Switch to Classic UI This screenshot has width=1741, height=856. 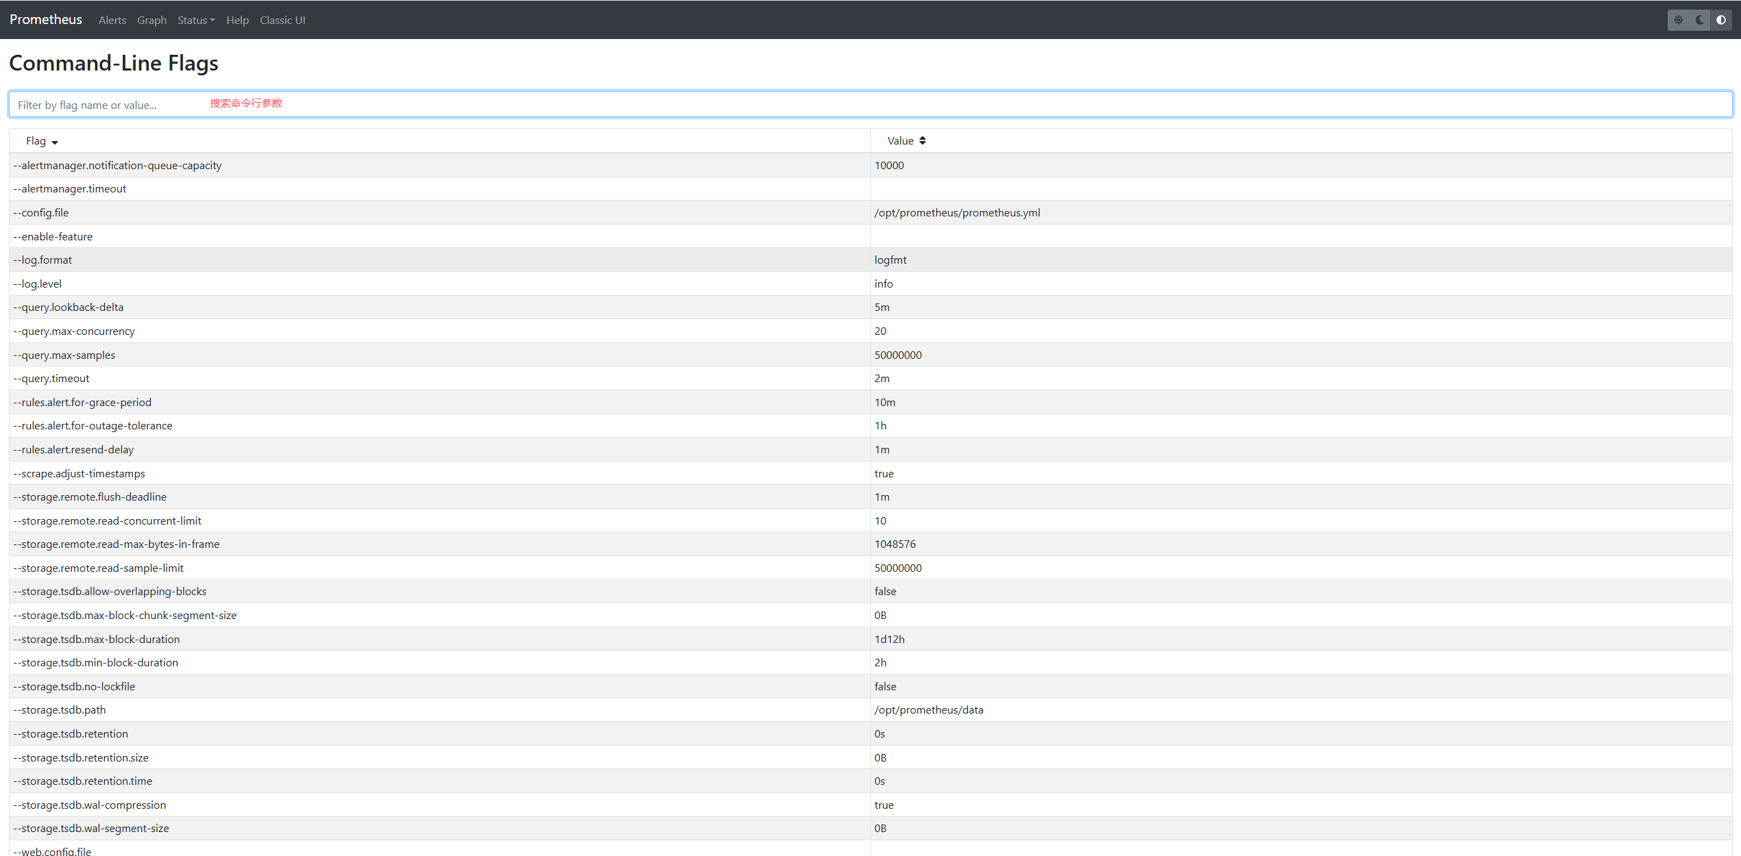[282, 21]
